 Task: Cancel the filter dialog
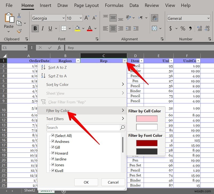pos(113,182)
